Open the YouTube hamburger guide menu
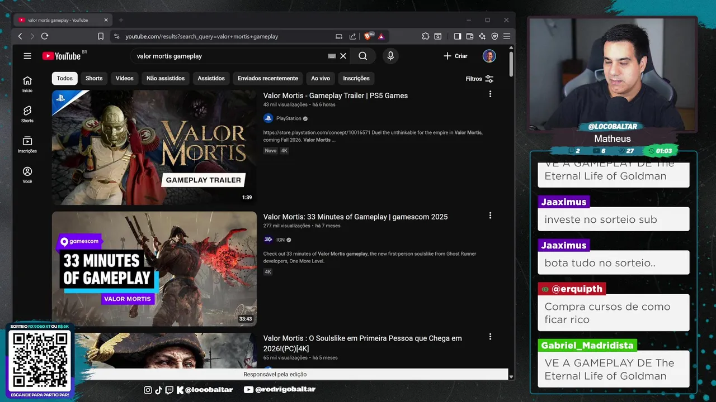 [27, 56]
